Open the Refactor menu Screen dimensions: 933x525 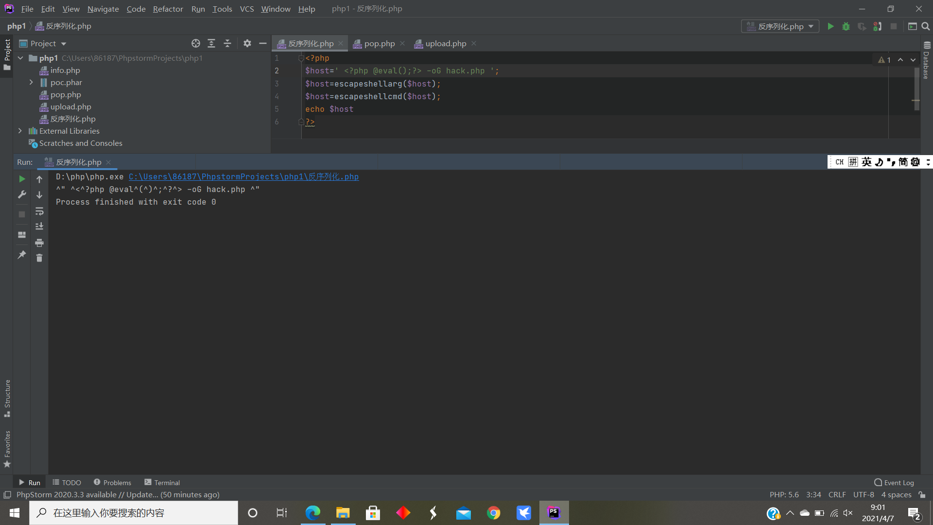pyautogui.click(x=168, y=9)
